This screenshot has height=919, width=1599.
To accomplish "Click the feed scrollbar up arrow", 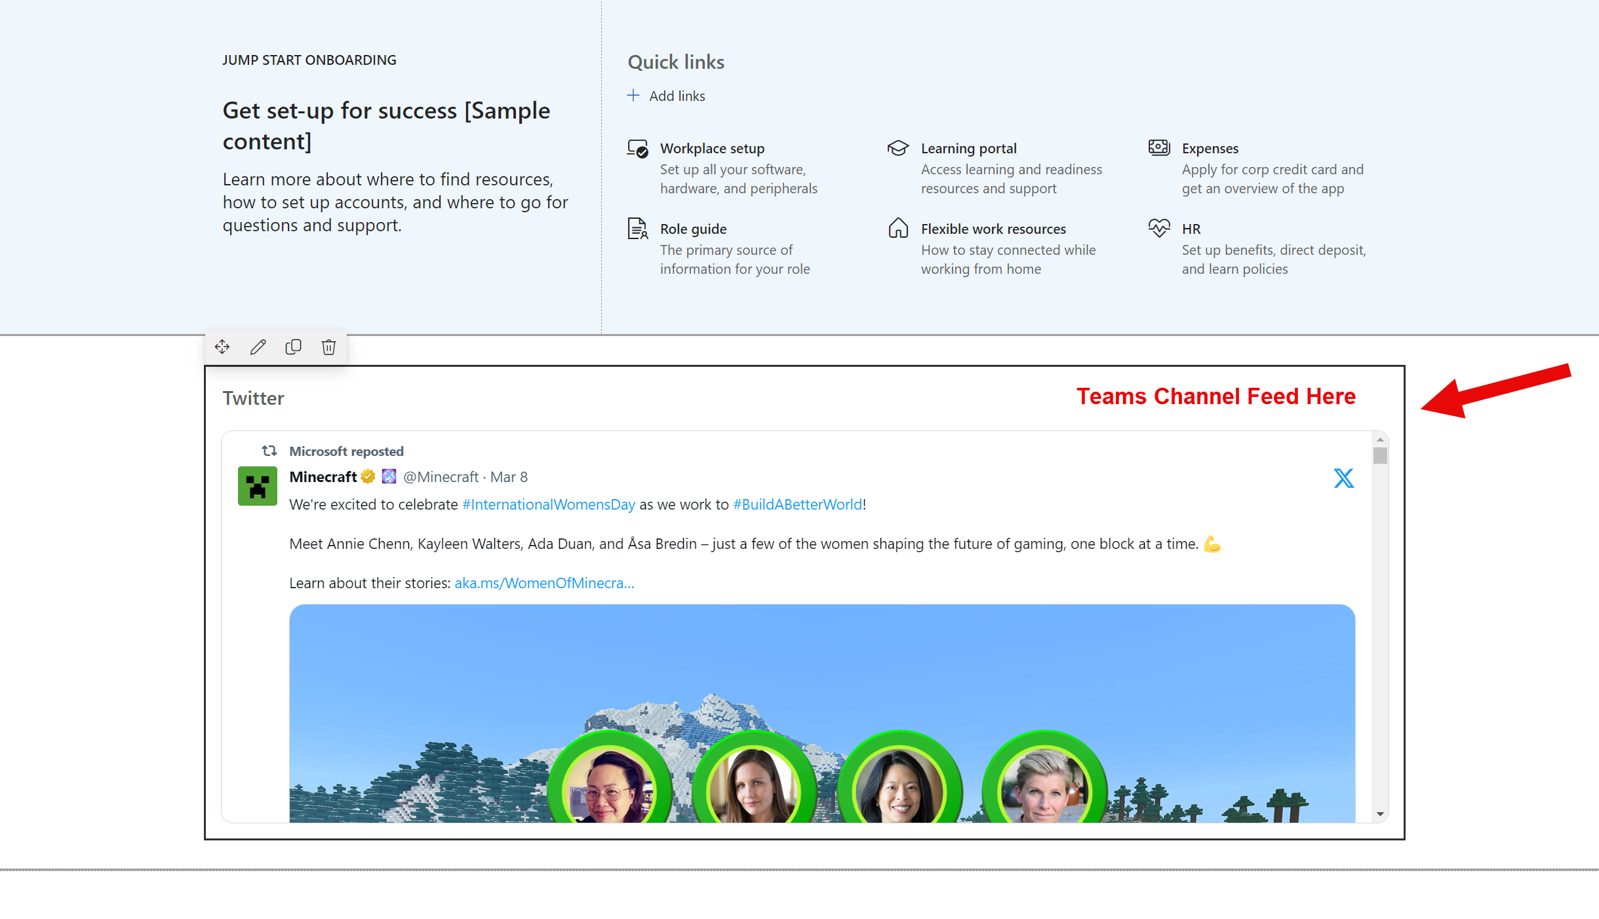I will (x=1380, y=440).
